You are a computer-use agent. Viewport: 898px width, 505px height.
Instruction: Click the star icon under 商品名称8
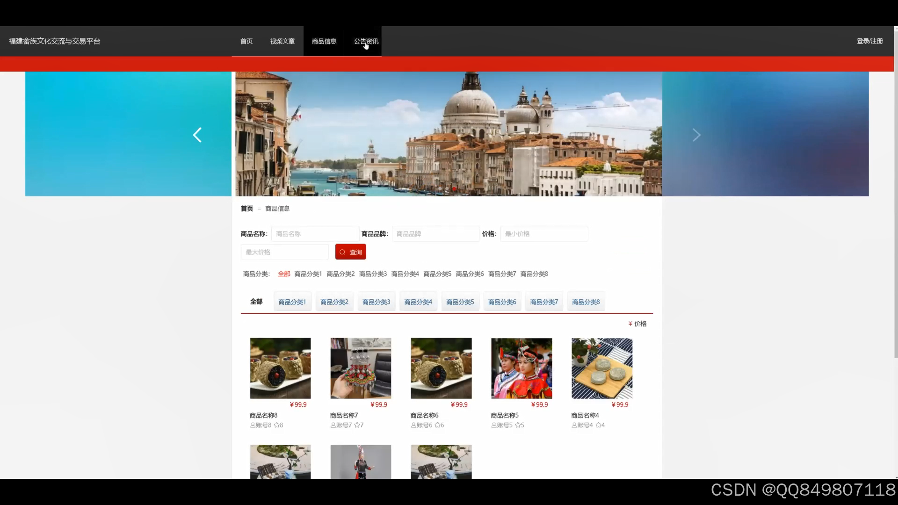tap(276, 425)
